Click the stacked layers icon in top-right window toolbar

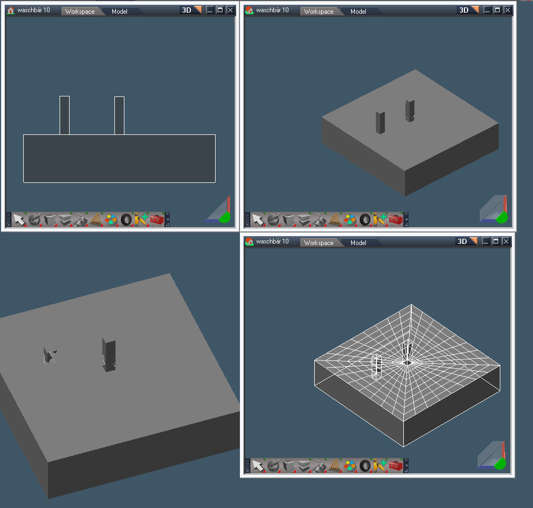[304, 219]
